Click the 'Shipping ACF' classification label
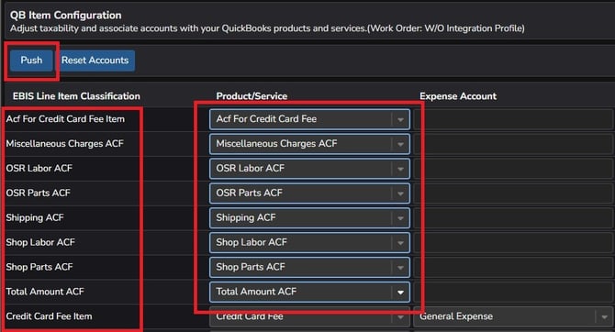 click(x=35, y=218)
